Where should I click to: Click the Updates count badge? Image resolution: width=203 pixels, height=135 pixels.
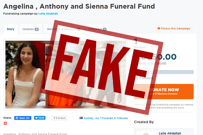[x=37, y=29]
